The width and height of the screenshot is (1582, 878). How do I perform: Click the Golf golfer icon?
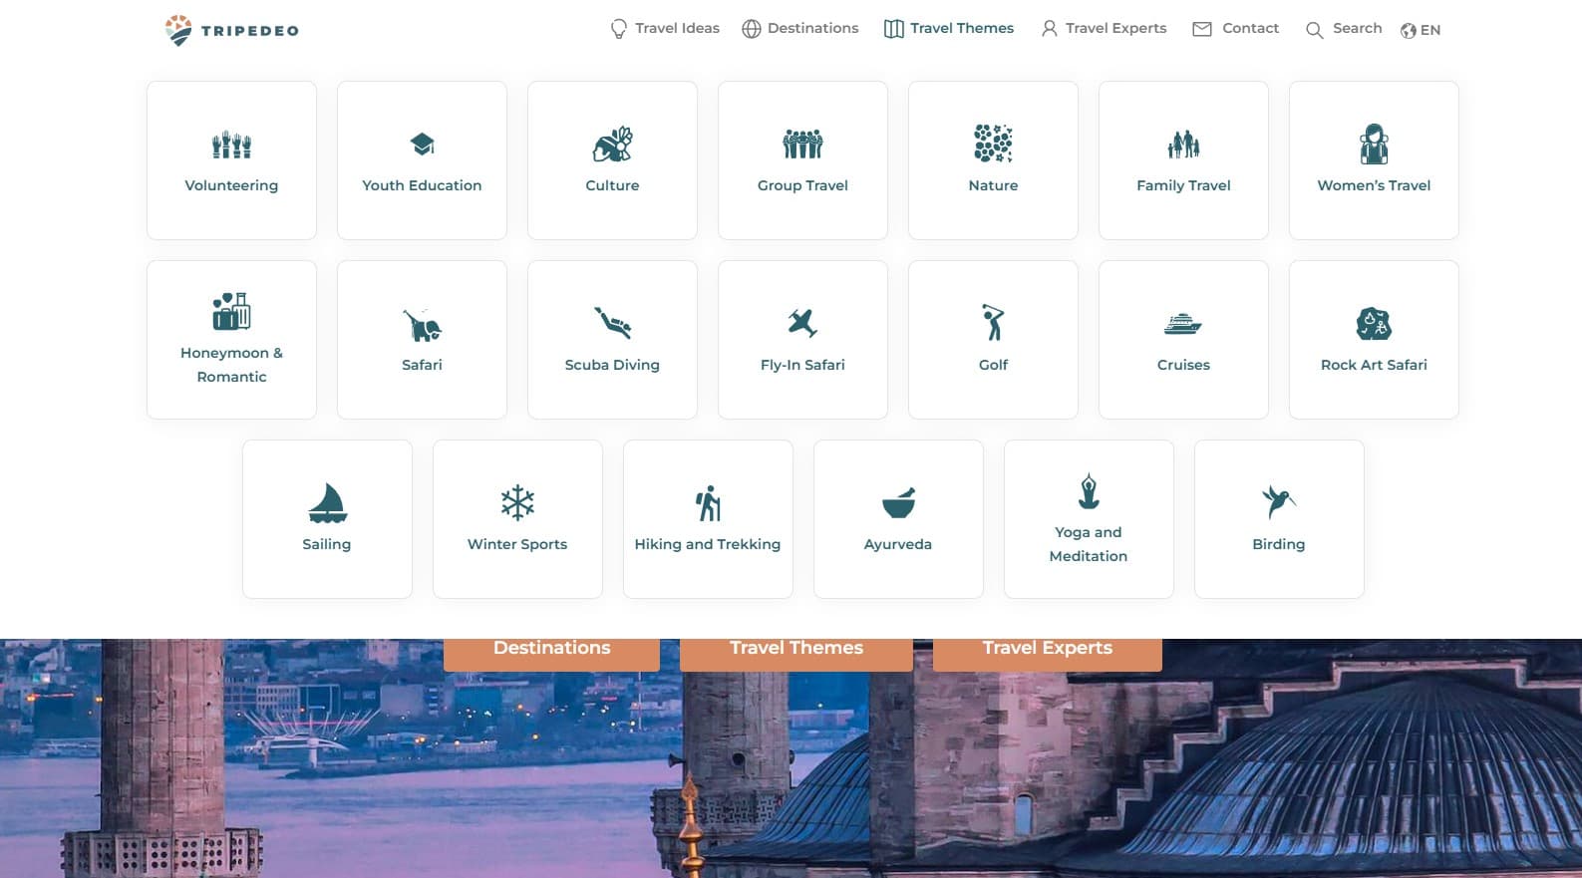(993, 323)
